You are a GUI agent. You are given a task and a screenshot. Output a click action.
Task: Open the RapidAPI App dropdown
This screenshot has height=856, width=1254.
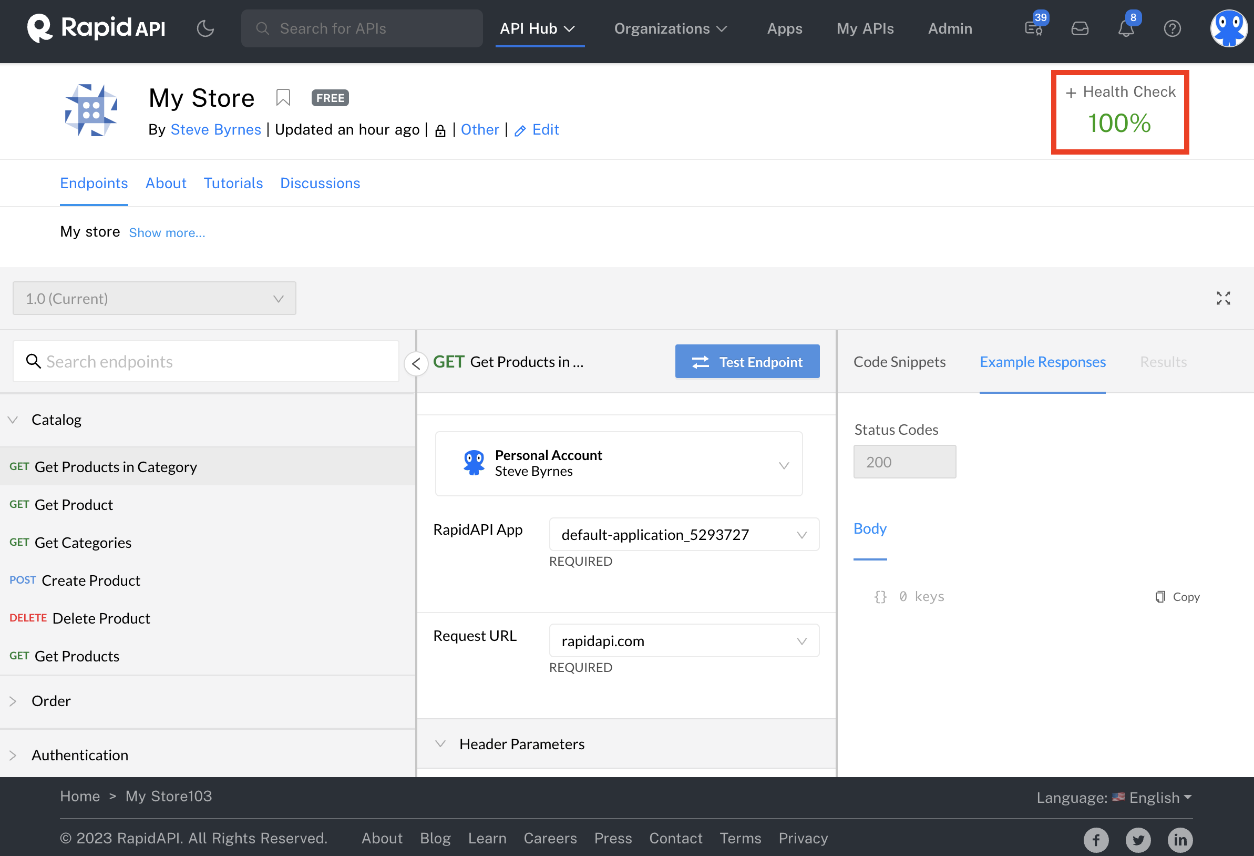tap(684, 534)
